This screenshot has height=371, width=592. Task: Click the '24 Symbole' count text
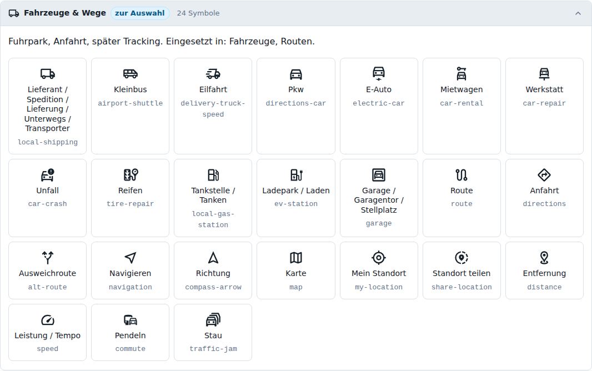tap(198, 13)
